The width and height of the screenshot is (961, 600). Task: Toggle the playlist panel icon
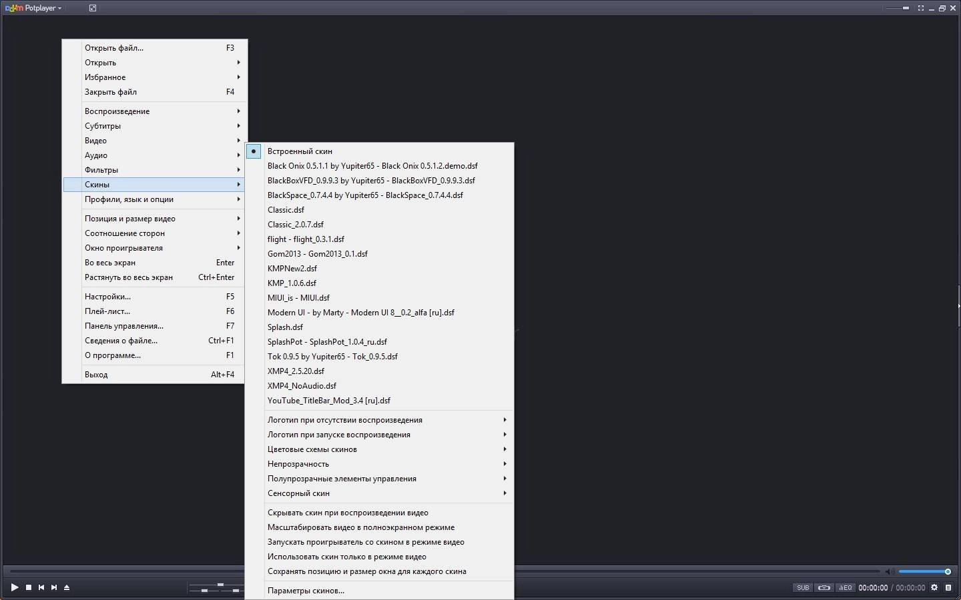coord(948,587)
